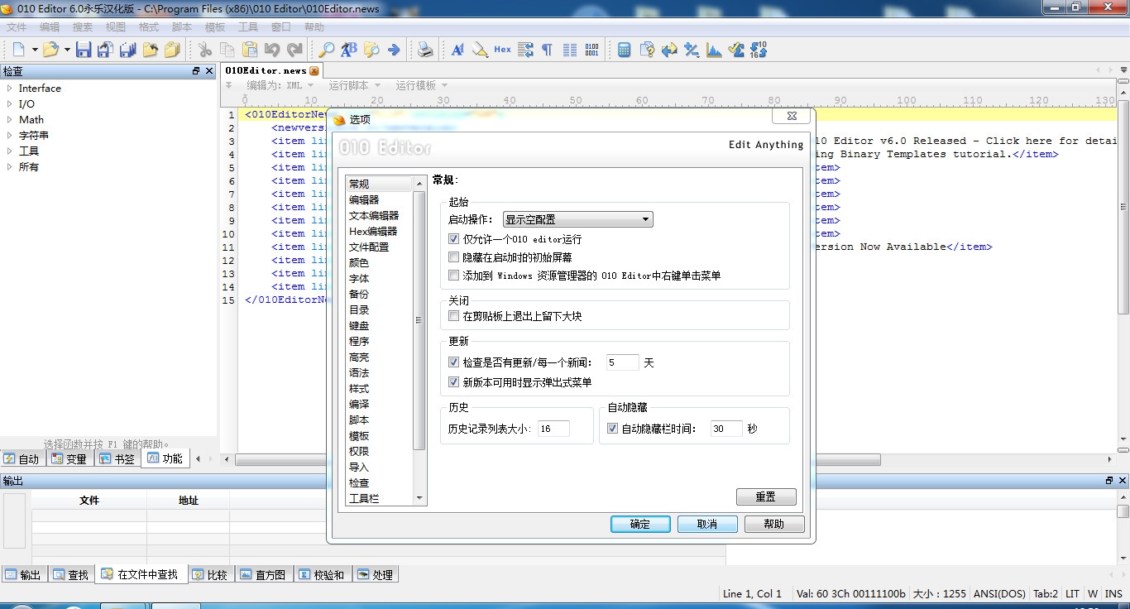Toggle leave large blocks on clipboard checkbox
1130x609 pixels.
point(453,316)
